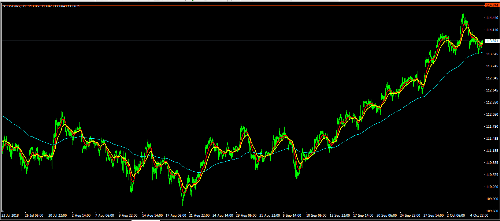Click 111.455 on the price scale
Screen dimensions: 500x221
pos(492,139)
